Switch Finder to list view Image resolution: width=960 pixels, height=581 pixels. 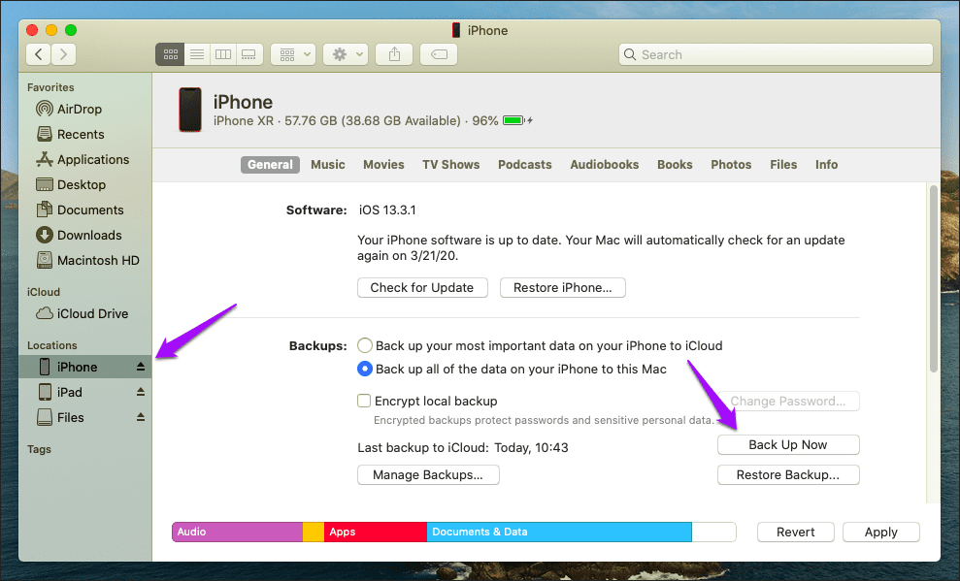pos(197,54)
